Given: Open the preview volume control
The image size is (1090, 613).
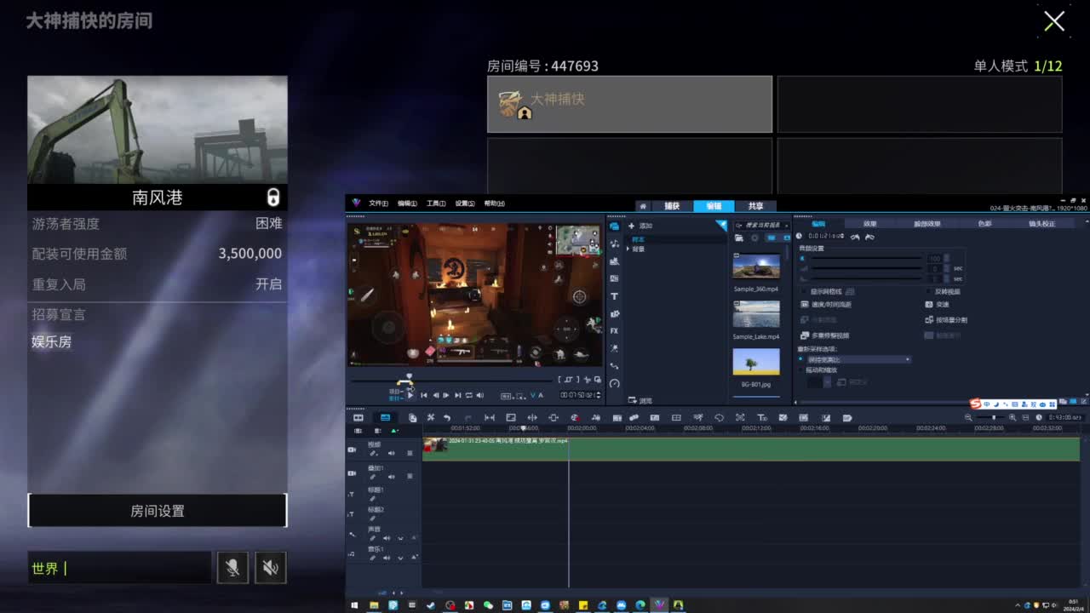Looking at the screenshot, I should coord(479,395).
